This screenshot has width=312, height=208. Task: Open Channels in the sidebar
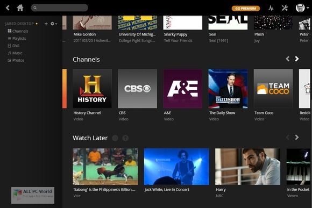point(18,31)
